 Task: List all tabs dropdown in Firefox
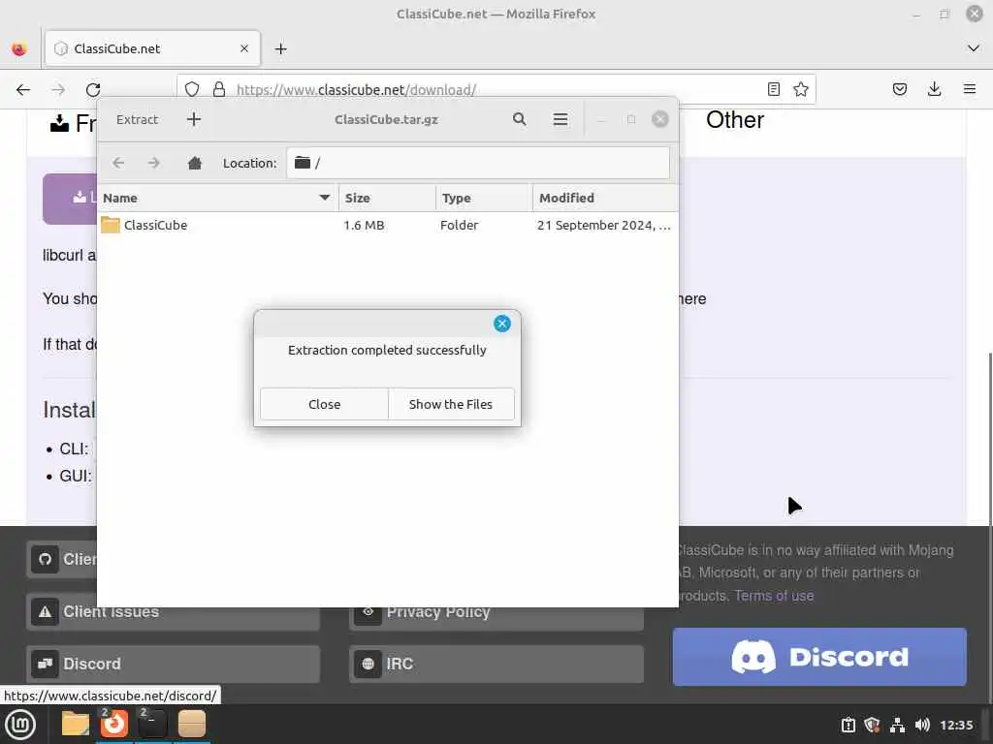point(974,48)
